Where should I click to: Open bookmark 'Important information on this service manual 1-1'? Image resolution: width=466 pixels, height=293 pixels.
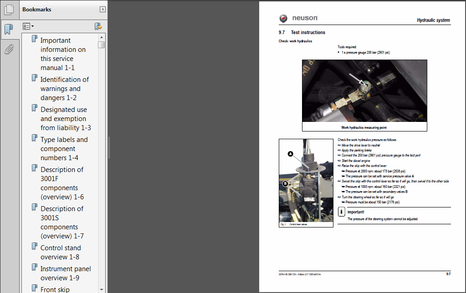(63, 54)
